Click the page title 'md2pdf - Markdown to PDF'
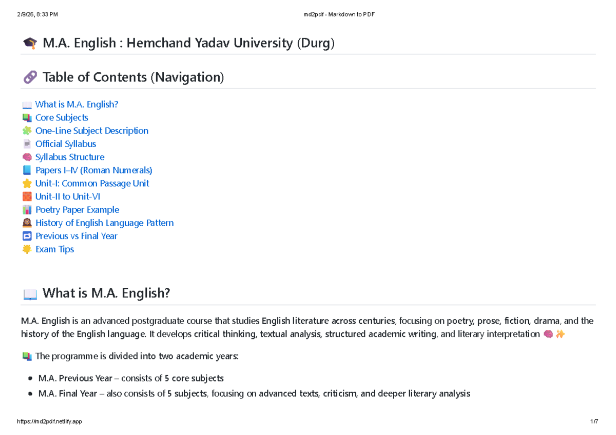Viewport: 616px width, 435px height. tap(339, 14)
